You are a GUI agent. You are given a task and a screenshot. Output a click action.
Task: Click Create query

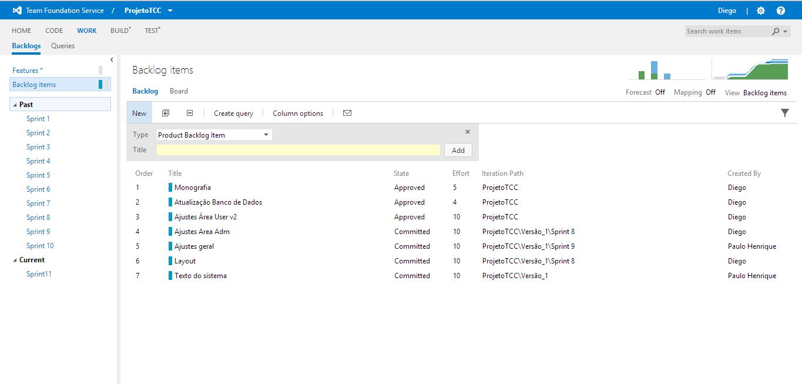(x=233, y=113)
